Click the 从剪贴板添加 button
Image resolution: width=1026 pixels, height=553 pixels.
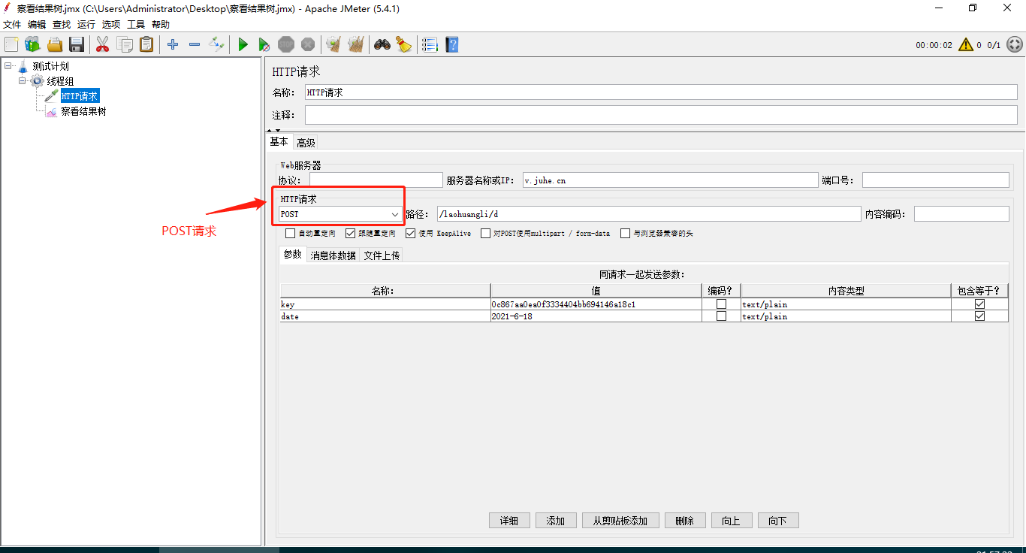click(620, 521)
